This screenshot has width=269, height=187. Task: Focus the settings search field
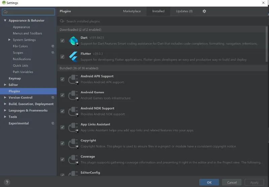pyautogui.click(x=29, y=12)
